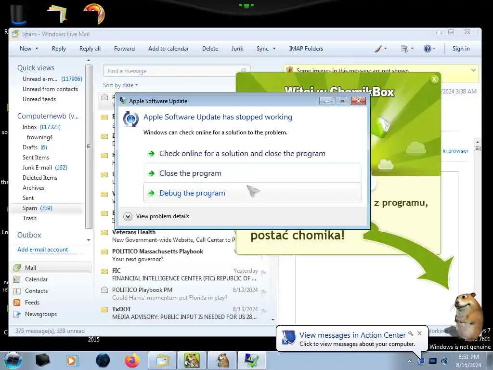
Task: Open the Drafts folder
Action: pos(35,147)
